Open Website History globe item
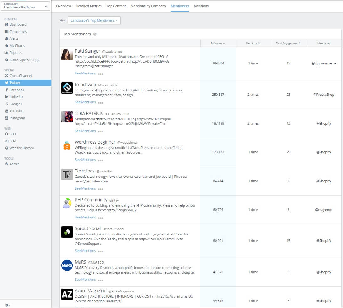Viewport: 343px width, 308px height. 19,148
